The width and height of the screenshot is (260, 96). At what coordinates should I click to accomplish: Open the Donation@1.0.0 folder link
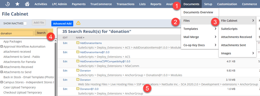click(x=89, y=89)
